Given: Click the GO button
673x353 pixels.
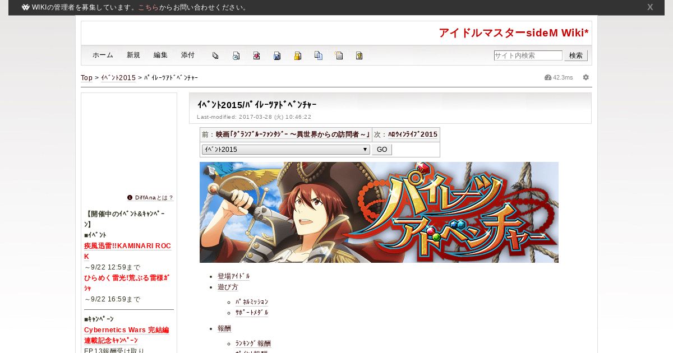Looking at the screenshot, I should (382, 150).
